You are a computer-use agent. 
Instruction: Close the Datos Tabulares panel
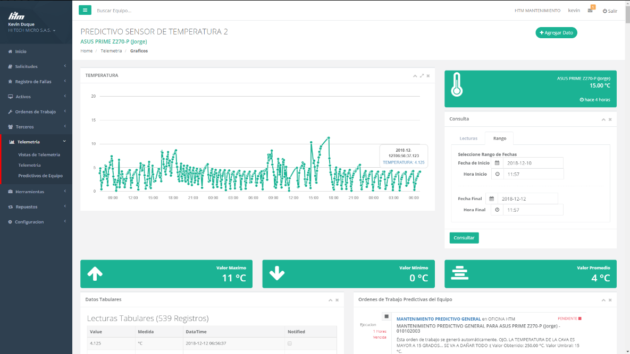pos(337,300)
